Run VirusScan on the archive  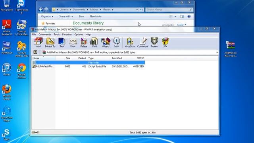click(x=130, y=43)
